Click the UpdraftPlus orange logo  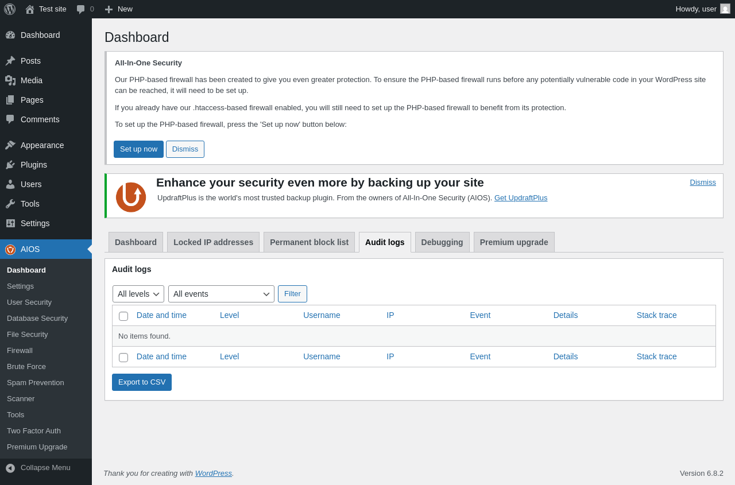pyautogui.click(x=131, y=197)
